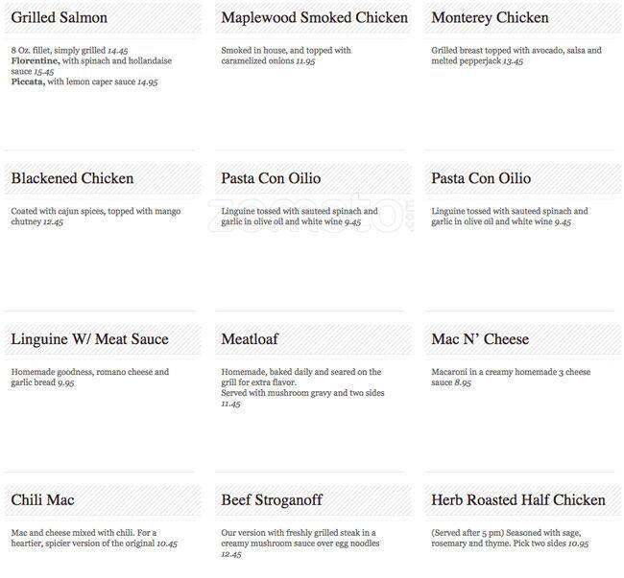Select the Chili Mac heading
This screenshot has height=578, width=624.
43,500
